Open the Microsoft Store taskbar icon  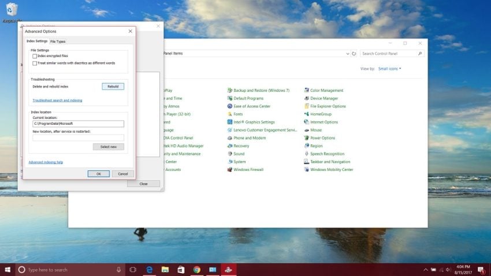pyautogui.click(x=181, y=270)
